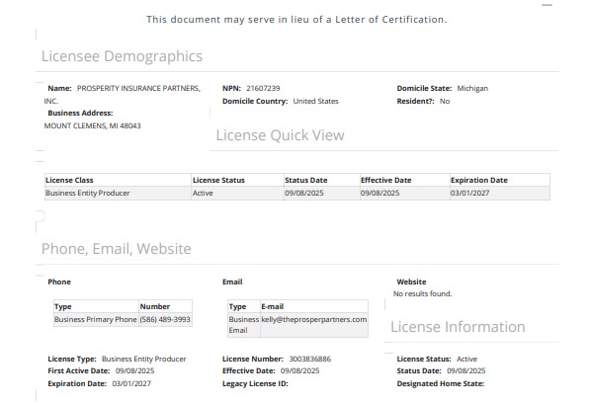Select the Business Email type cell
590x404 pixels.
coord(244,325)
